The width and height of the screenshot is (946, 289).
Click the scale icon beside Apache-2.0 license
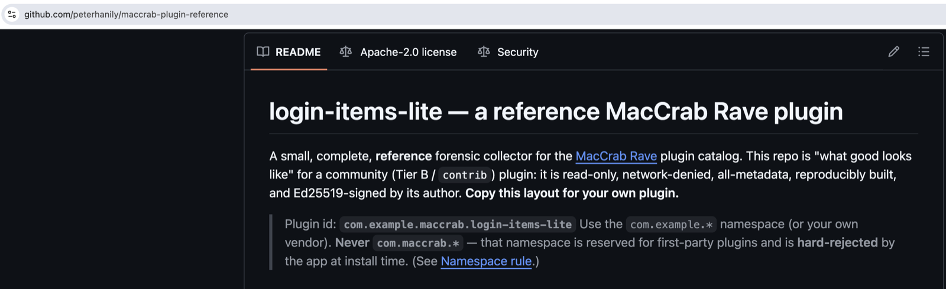coord(346,52)
